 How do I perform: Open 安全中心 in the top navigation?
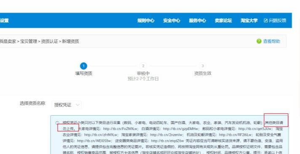pos(171,21)
